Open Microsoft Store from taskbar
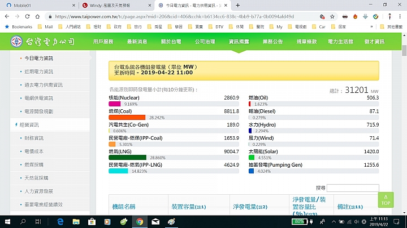The image size is (407, 228). click(x=92, y=222)
